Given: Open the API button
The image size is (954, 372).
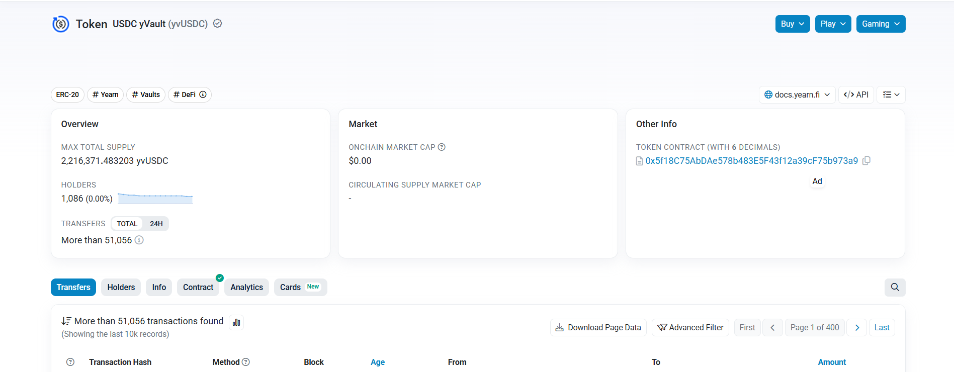Looking at the screenshot, I should point(856,95).
